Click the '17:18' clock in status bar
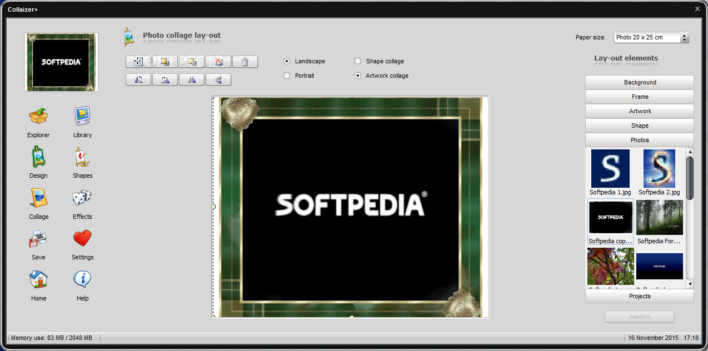This screenshot has height=351, width=708. pyautogui.click(x=691, y=338)
